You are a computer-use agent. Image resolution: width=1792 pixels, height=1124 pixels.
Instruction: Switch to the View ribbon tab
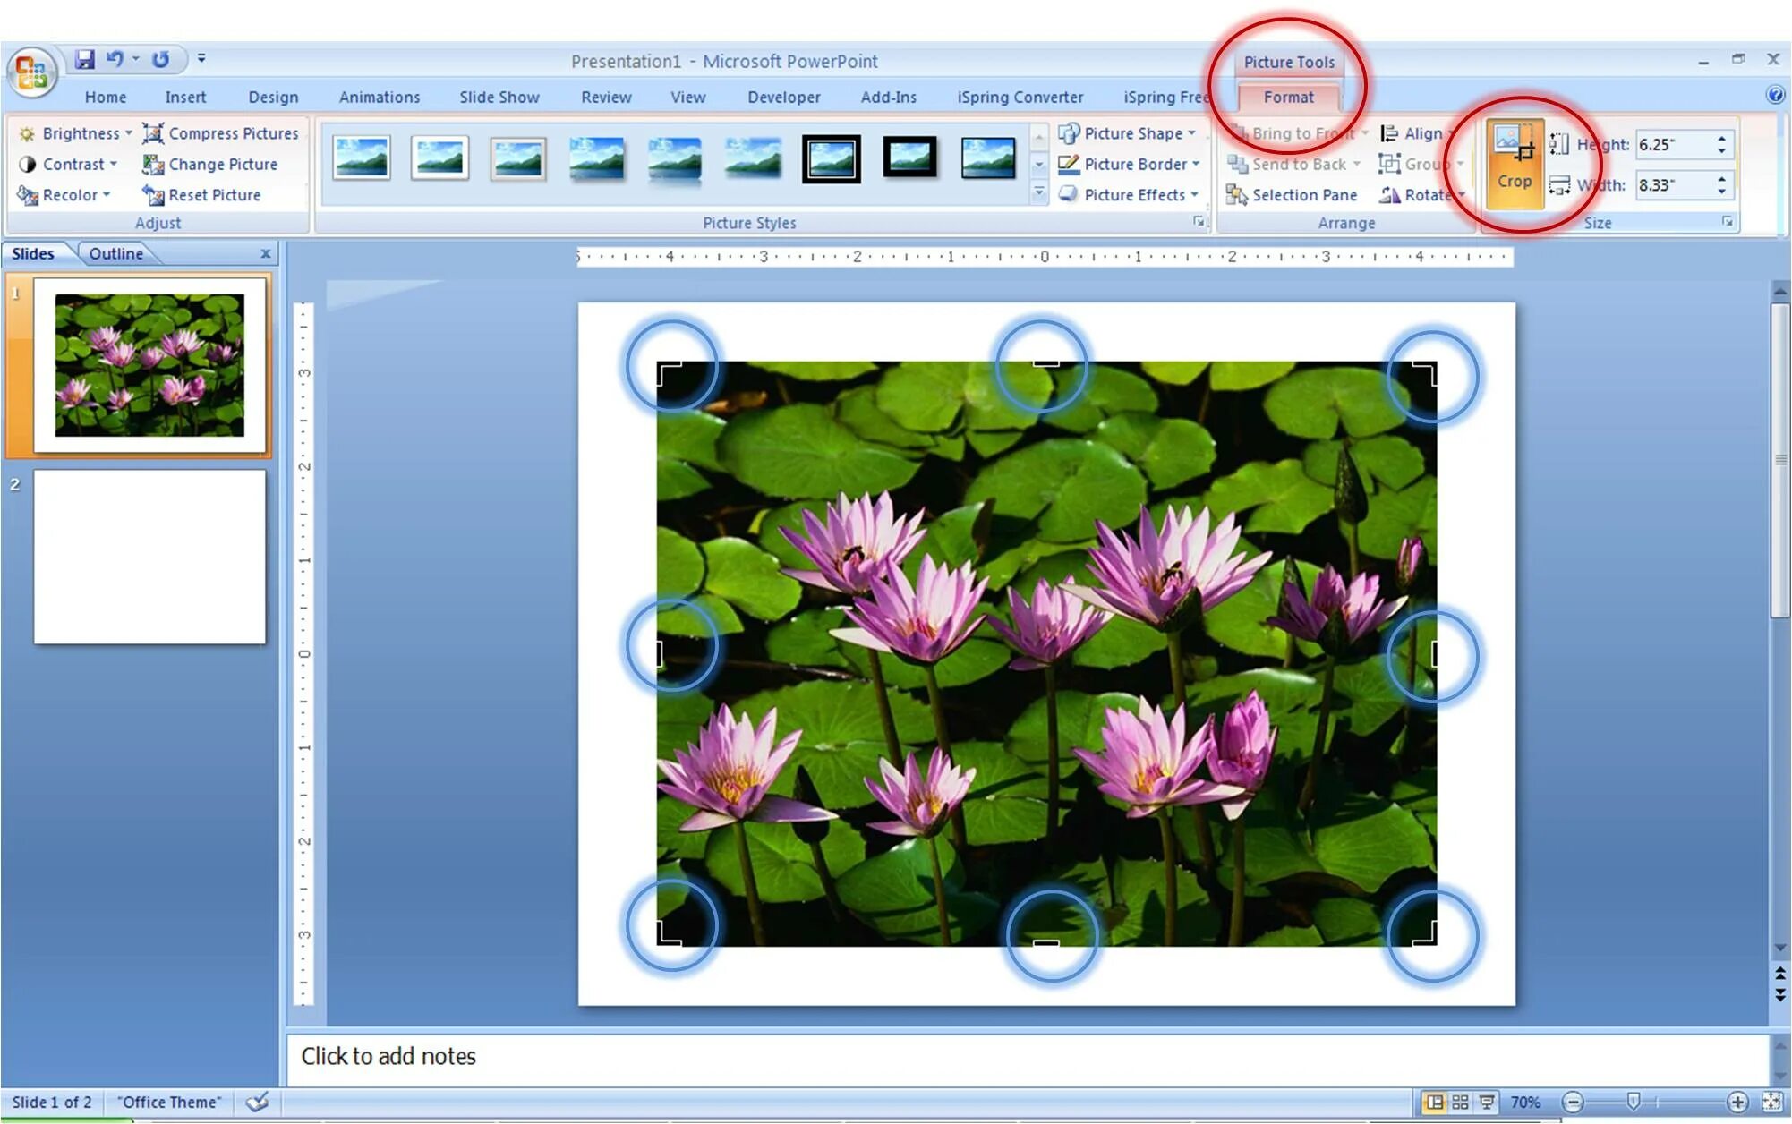pos(687,98)
